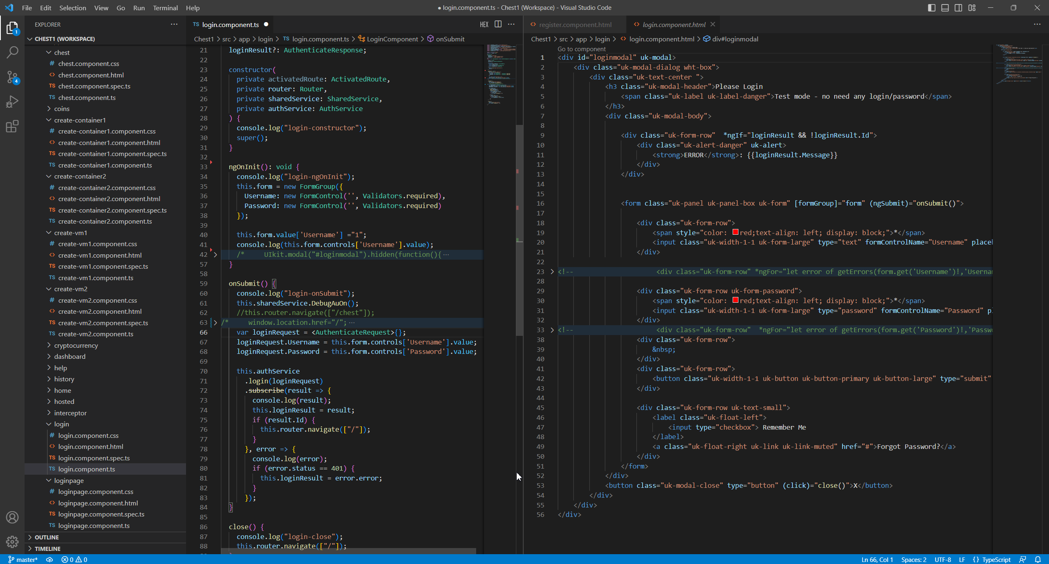This screenshot has height=564, width=1049.
Task: Click the TypeScript language mode button
Action: click(x=996, y=559)
